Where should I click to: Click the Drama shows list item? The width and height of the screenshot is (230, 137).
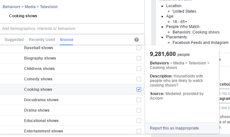click(37, 110)
